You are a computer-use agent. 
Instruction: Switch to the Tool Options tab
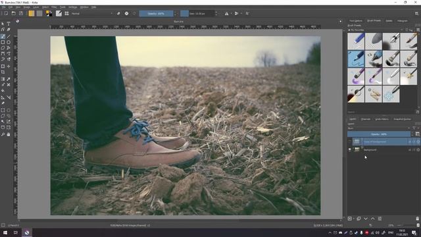356,20
